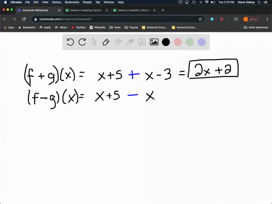Open the Tab menu
Image resolution: width=272 pixels, height=204 pixels.
click(x=97, y=2)
